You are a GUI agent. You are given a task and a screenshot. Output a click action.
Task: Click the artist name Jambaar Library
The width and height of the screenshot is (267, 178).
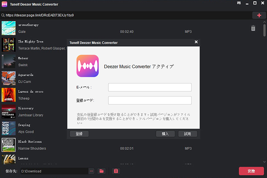(31, 115)
